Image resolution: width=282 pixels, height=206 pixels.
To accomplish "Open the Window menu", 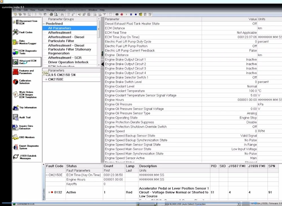I will click(x=92, y=10).
